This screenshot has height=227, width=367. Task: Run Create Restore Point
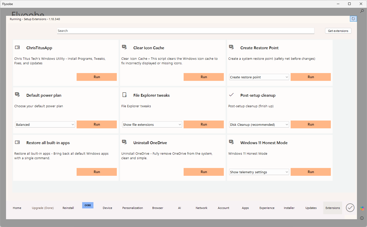coord(311,77)
